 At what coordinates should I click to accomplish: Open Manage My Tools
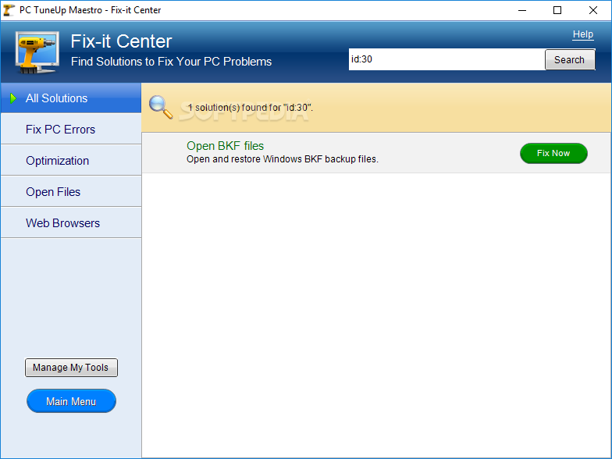point(71,367)
